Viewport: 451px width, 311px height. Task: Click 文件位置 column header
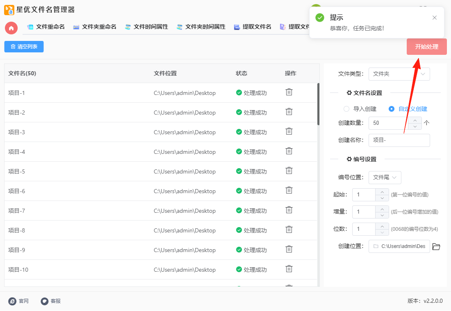pyautogui.click(x=165, y=74)
